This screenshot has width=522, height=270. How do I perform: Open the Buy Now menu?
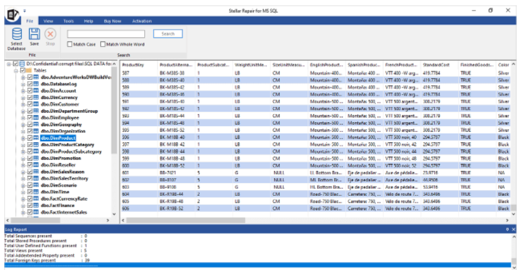(113, 21)
